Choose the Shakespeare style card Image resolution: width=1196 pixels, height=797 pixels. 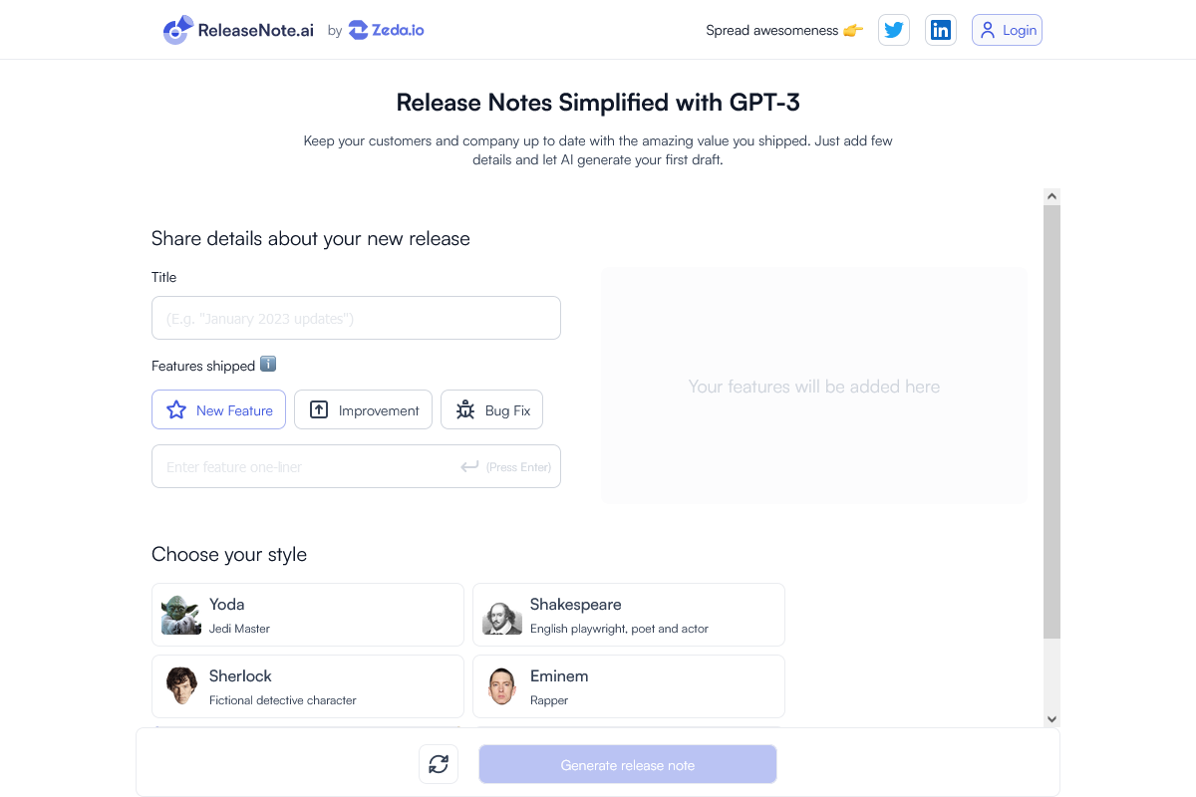tap(629, 615)
